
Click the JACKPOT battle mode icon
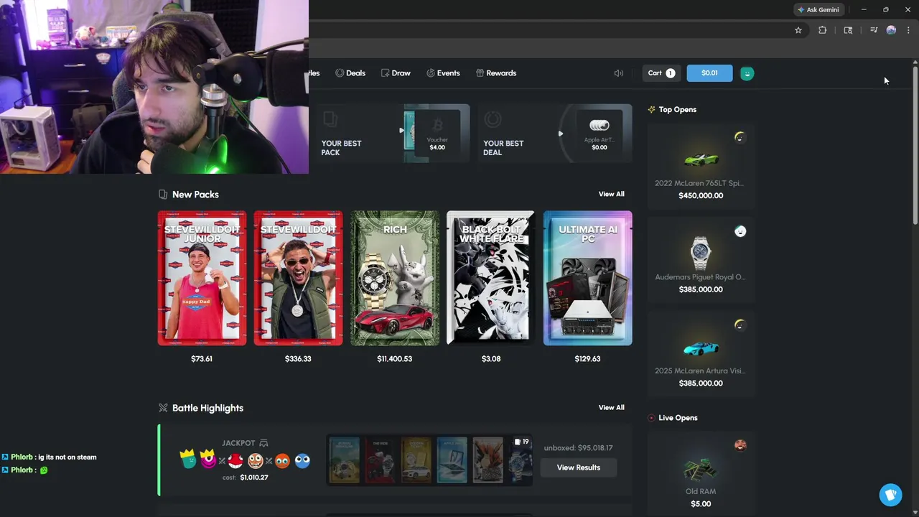(263, 443)
